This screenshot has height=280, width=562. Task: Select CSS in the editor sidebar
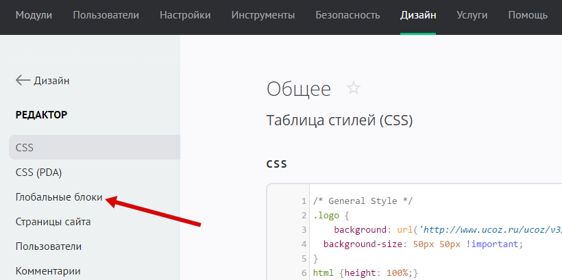(x=25, y=147)
